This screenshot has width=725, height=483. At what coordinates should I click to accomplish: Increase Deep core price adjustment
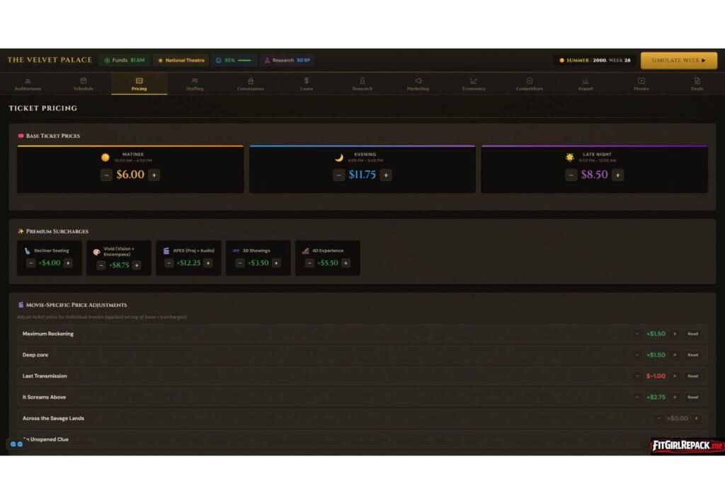[x=675, y=355]
